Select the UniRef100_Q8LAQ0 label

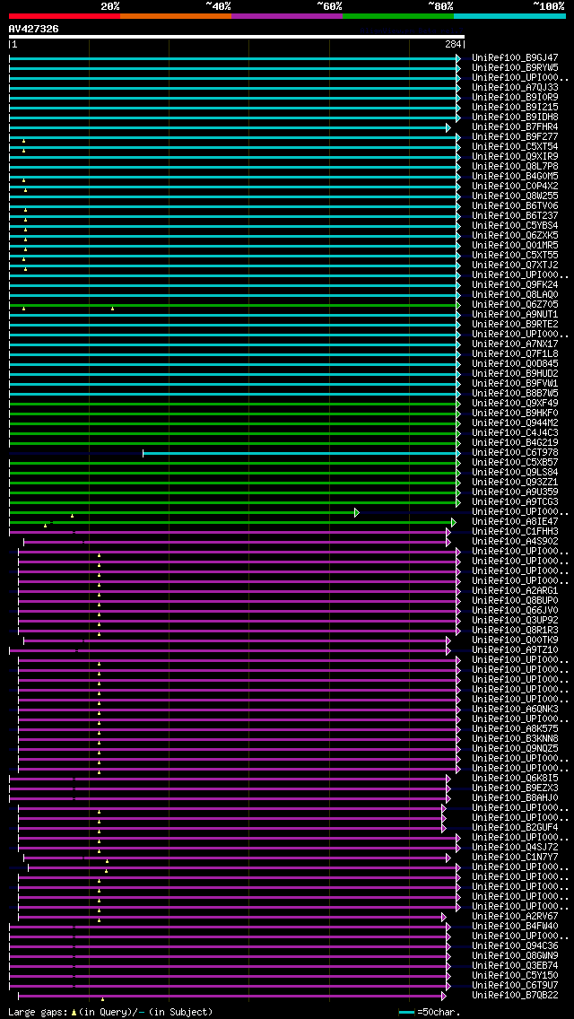pos(515,294)
